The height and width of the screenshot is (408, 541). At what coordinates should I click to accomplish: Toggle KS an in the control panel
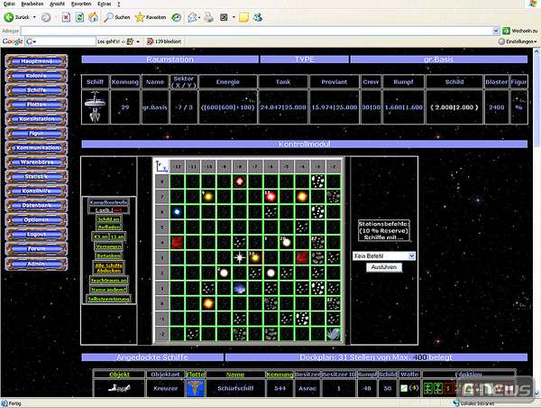100,236
